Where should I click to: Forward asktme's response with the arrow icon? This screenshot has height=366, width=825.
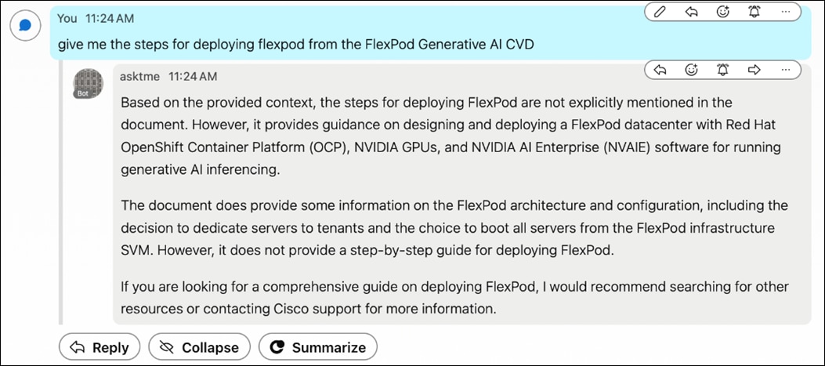tap(754, 71)
